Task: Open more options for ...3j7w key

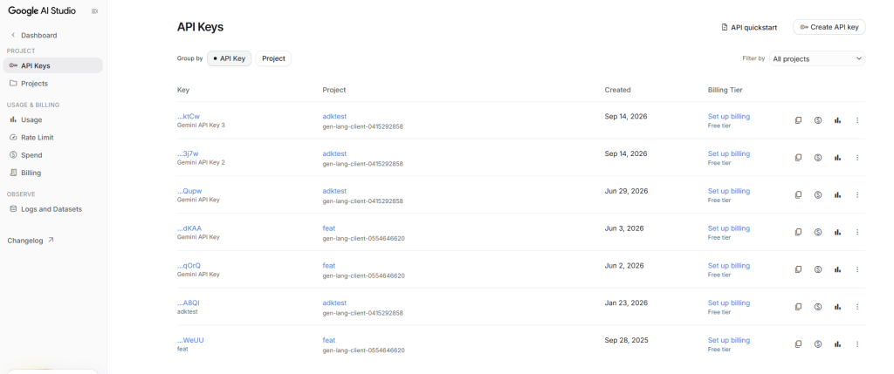Action: click(x=857, y=158)
